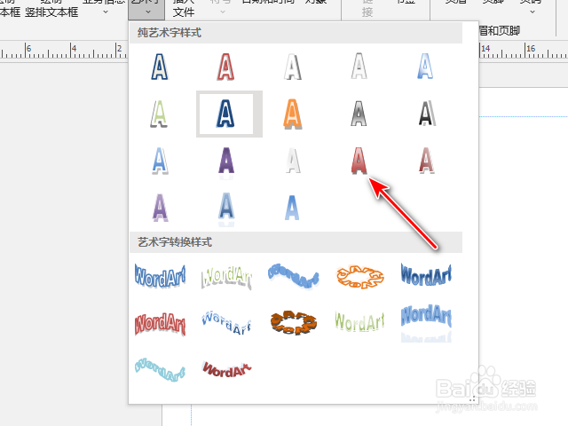
Task: Apply the gray gradient A WordArt style
Action: (359, 114)
